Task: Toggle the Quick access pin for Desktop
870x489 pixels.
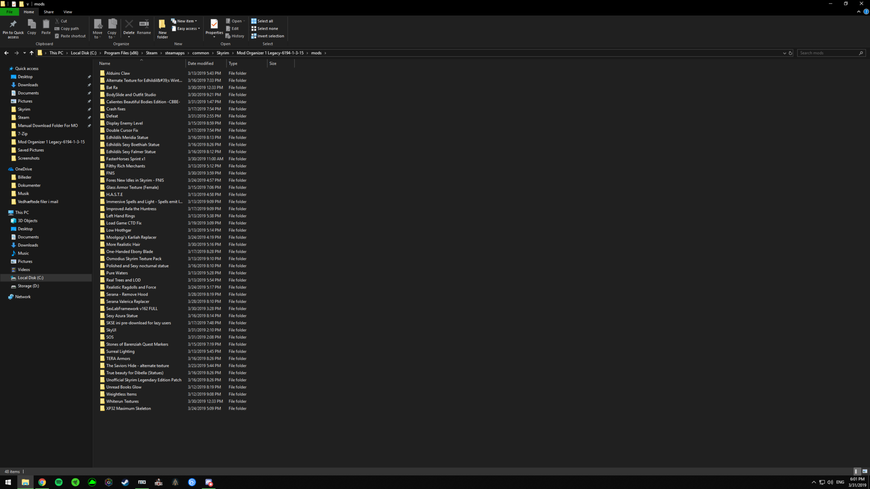Action: click(88, 77)
